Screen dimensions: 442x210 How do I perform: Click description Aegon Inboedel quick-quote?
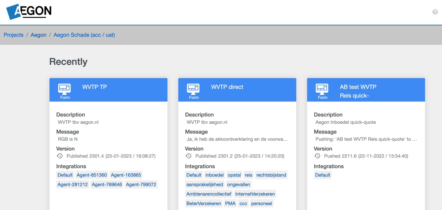click(x=346, y=122)
